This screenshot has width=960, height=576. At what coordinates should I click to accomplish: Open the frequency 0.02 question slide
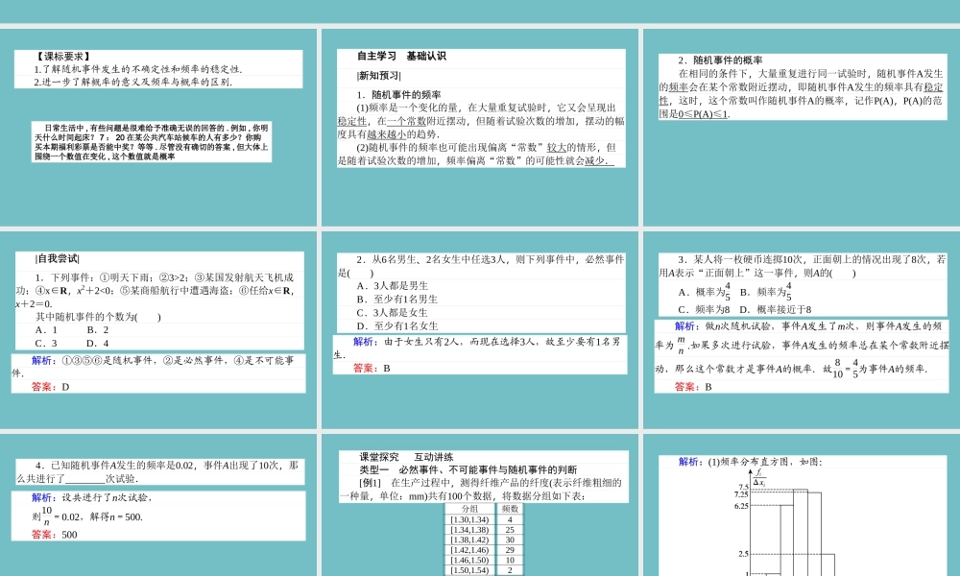click(x=158, y=505)
